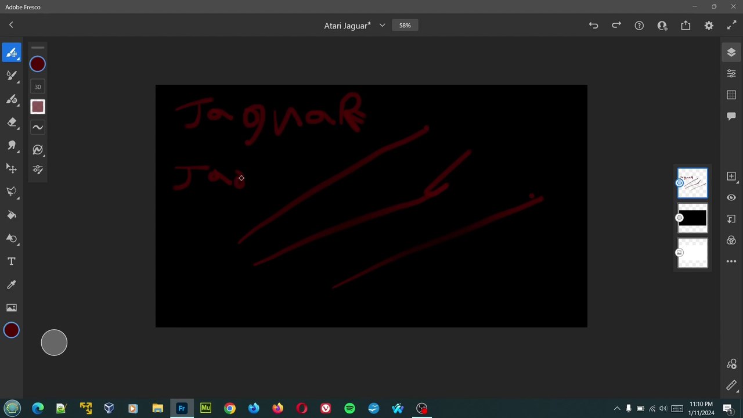Open the Wi-Fi network flyout
The width and height of the screenshot is (743, 418).
[652, 408]
